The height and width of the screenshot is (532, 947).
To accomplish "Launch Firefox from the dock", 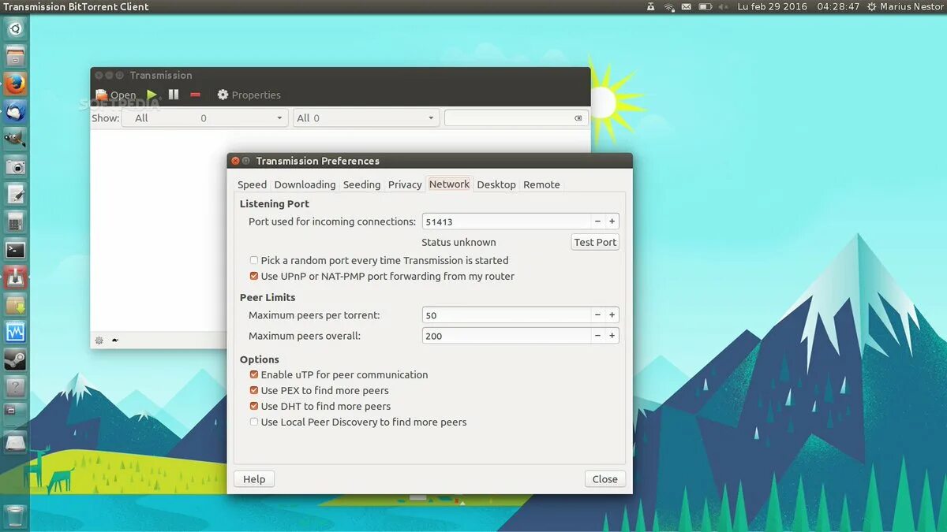I will (16, 84).
